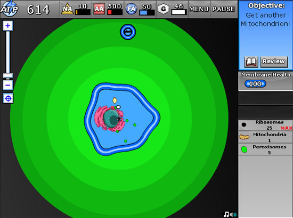Click the Objective text panel
The image size is (293, 218).
(265, 36)
